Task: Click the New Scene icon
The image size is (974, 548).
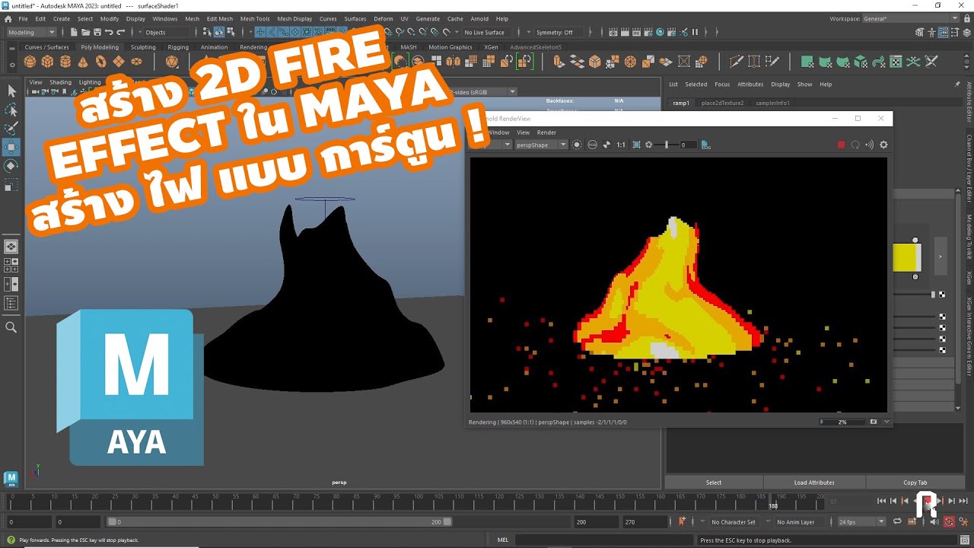Action: point(74,32)
